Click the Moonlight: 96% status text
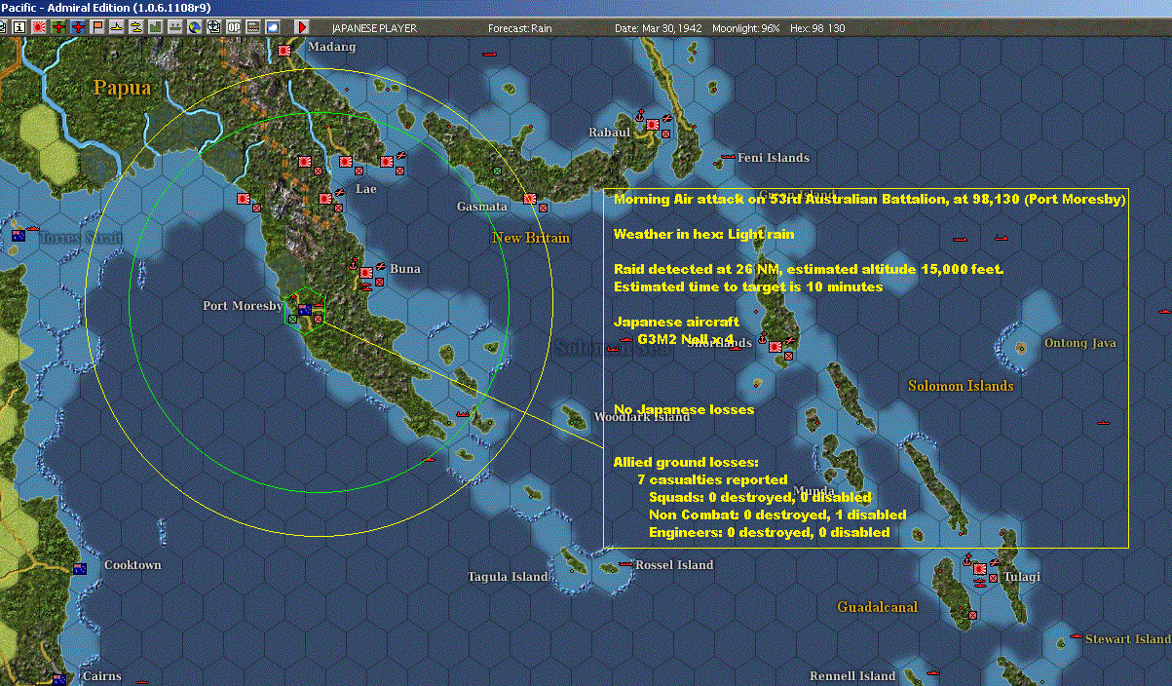This screenshot has height=686, width=1172. [746, 28]
